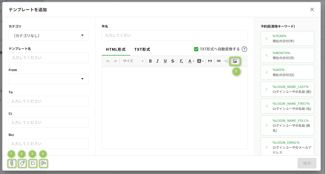Open the サイズ font size dropdown
This screenshot has width=325, height=174.
tap(133, 61)
